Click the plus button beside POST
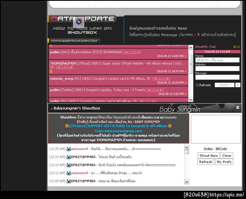The image size is (246, 199). coord(237,85)
